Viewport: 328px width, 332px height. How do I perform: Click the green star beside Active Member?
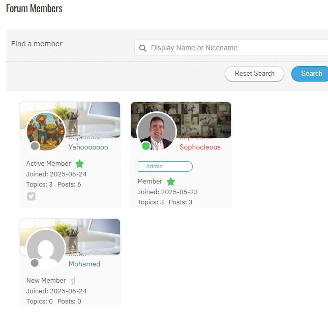[80, 164]
